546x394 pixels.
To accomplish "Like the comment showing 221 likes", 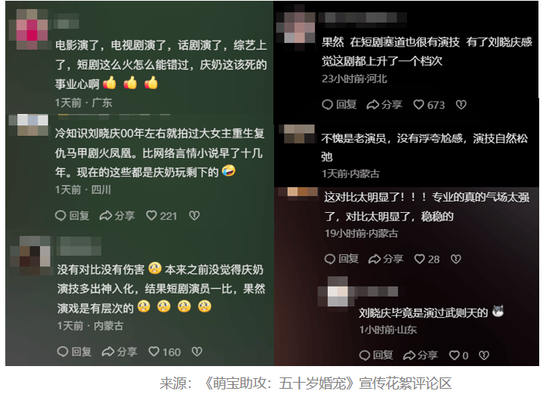I will (162, 216).
